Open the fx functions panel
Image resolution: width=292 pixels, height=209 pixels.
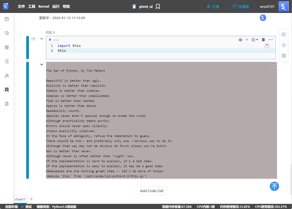(6, 76)
